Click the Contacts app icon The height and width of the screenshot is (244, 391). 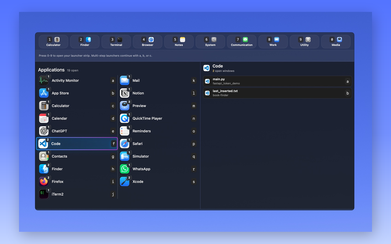coord(44,156)
